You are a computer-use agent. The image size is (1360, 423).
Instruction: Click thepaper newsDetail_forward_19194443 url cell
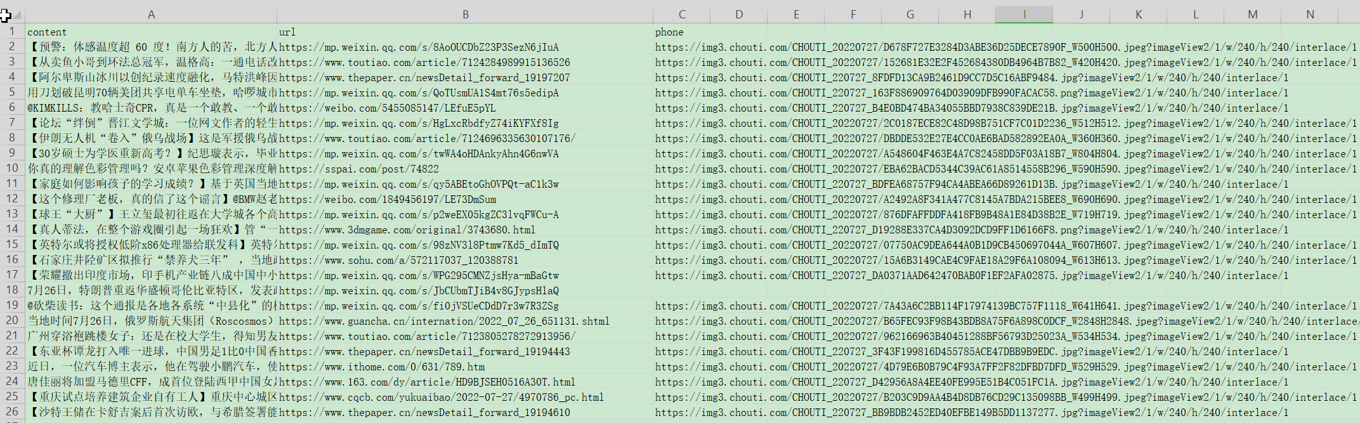(465, 351)
